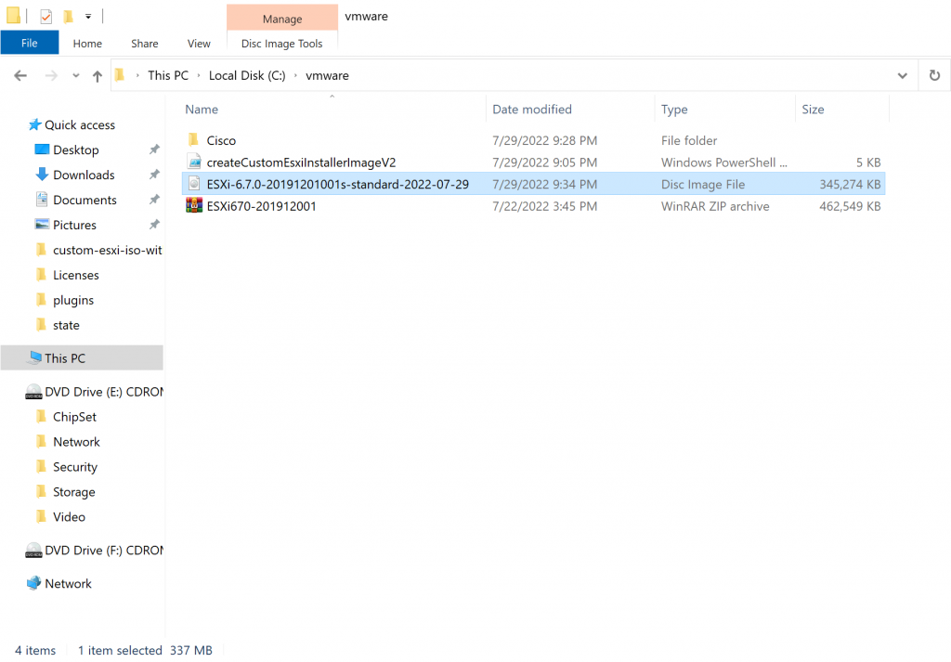The width and height of the screenshot is (951, 662).
Task: Click the ESXi-6.7.0 disc image file icon
Action: pyautogui.click(x=194, y=184)
